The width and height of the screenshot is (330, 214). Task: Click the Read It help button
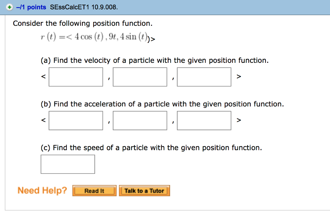click(x=94, y=190)
